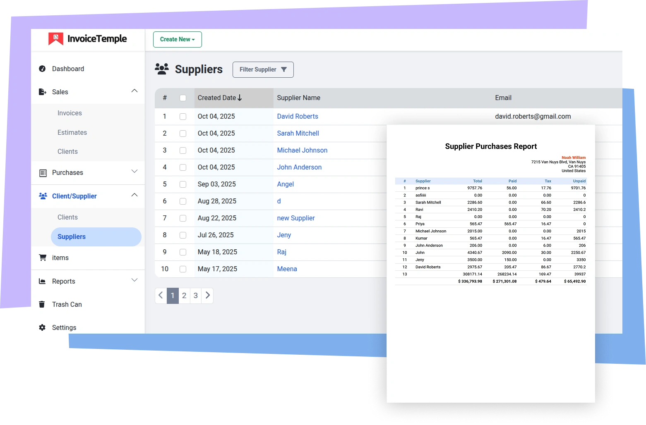Screen dimensions: 646x425
Task: Click the InvoiceTemple logo icon
Action: point(56,39)
